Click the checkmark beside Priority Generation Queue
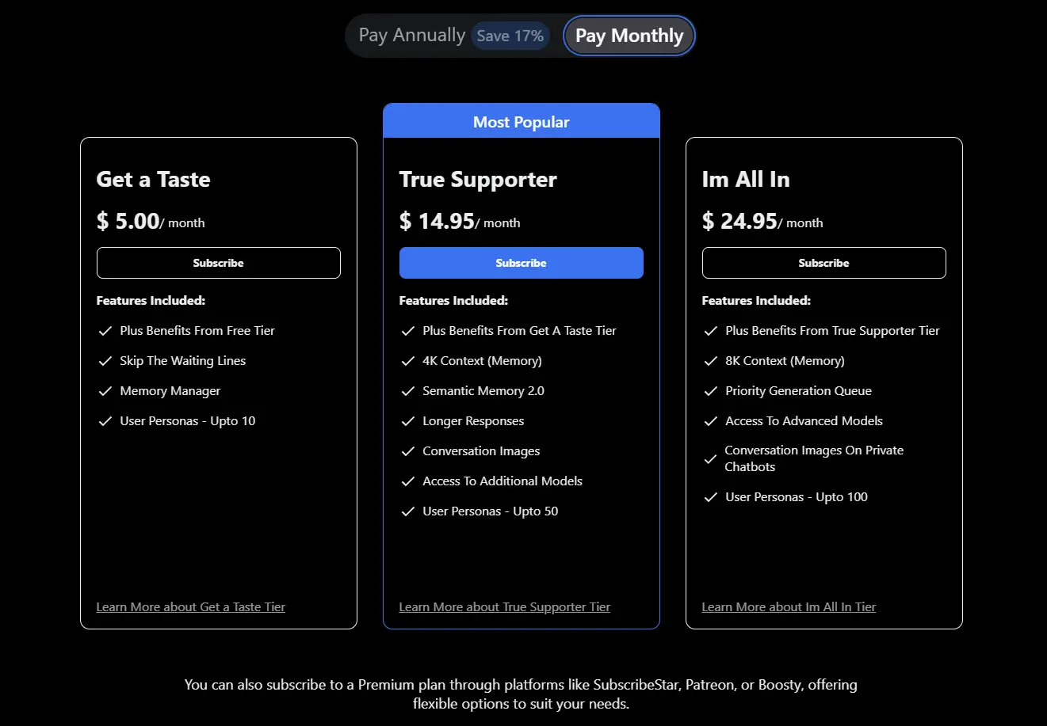The image size is (1047, 726). point(711,390)
